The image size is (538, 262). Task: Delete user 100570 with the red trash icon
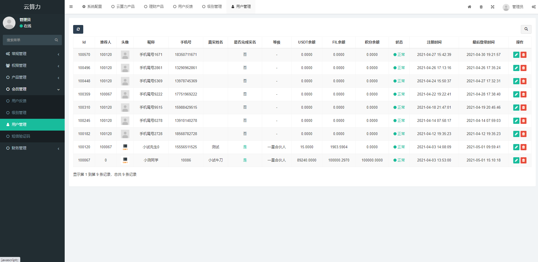coord(523,55)
